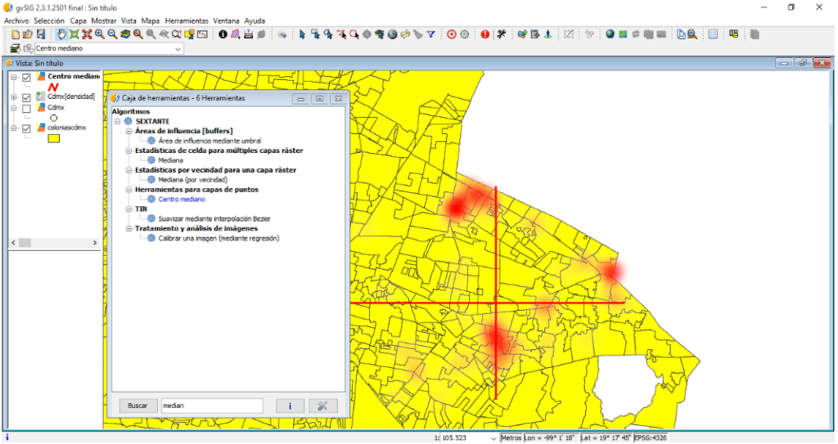Collapse the SEXTANTE tree node
Image resolution: width=838 pixels, height=444 pixels.
tap(119, 121)
